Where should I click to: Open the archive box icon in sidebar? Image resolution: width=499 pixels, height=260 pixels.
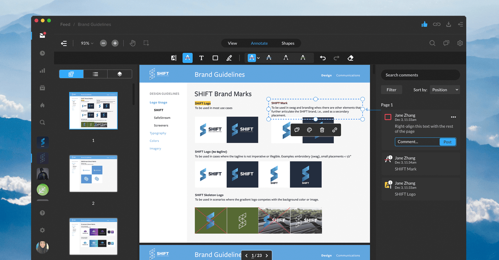point(42,87)
